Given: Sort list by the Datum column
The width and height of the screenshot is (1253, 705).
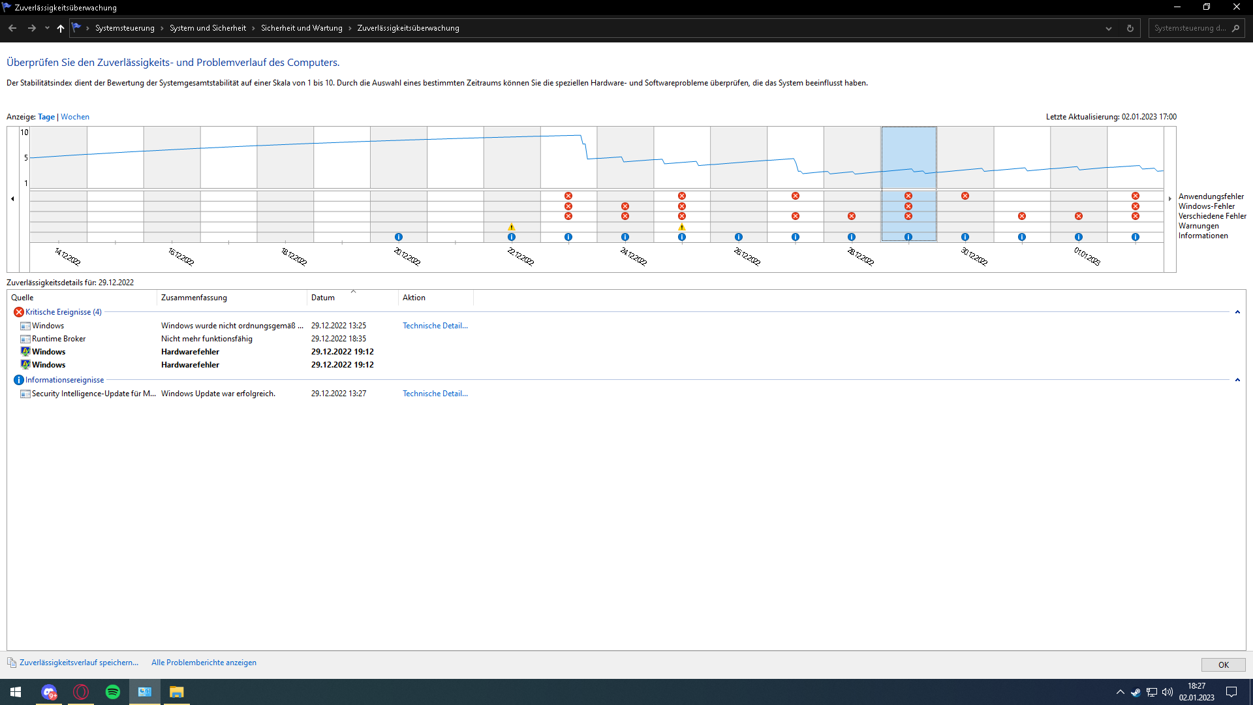Looking at the screenshot, I should click(x=323, y=298).
